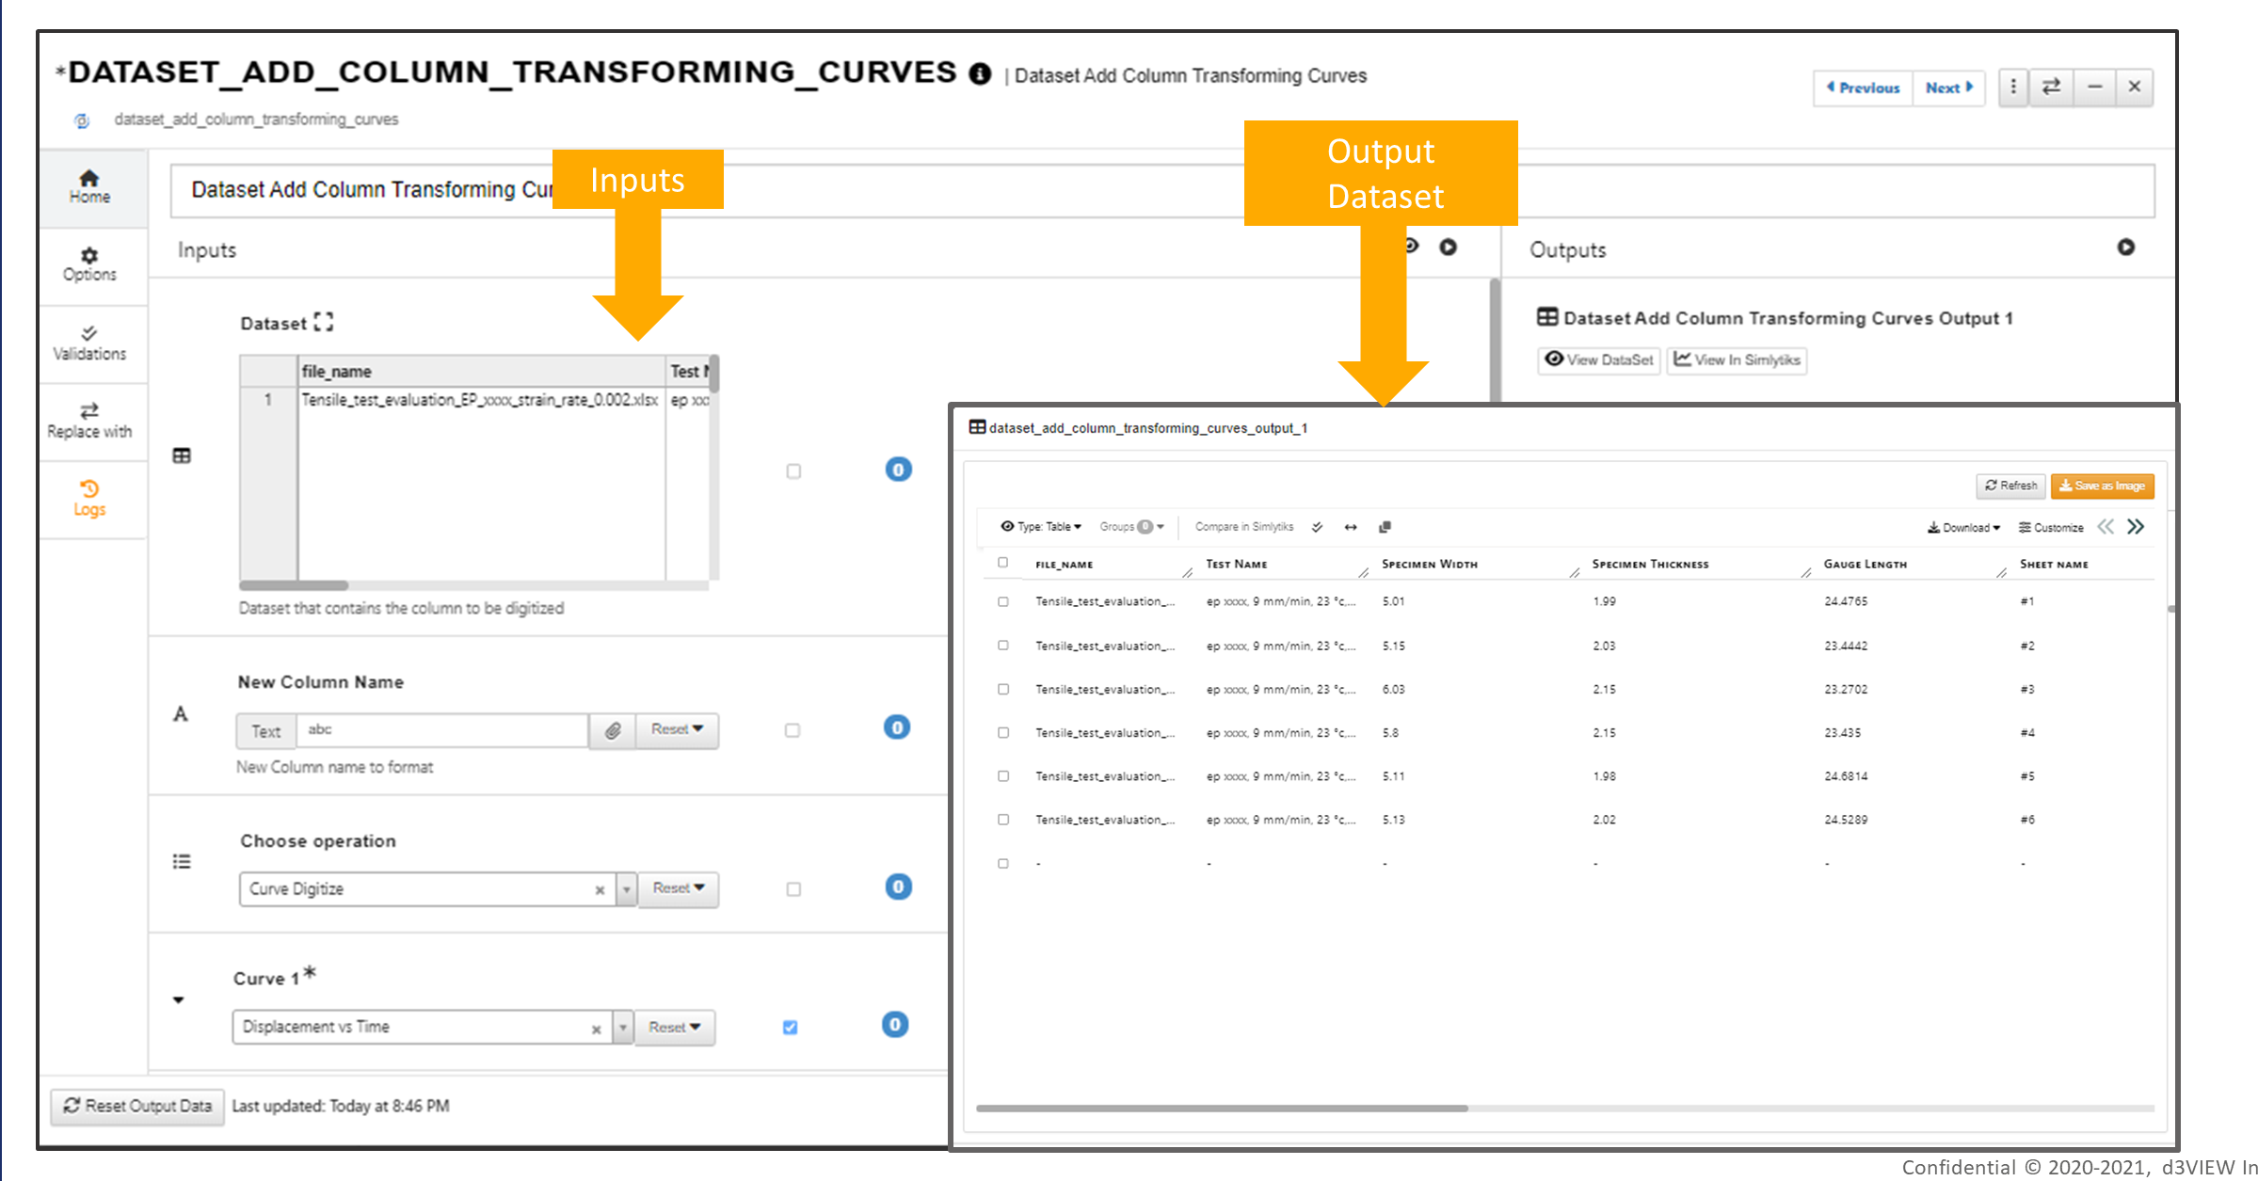The height and width of the screenshot is (1181, 2258).
Task: Click the swap arrows icon in header
Action: (x=2051, y=88)
